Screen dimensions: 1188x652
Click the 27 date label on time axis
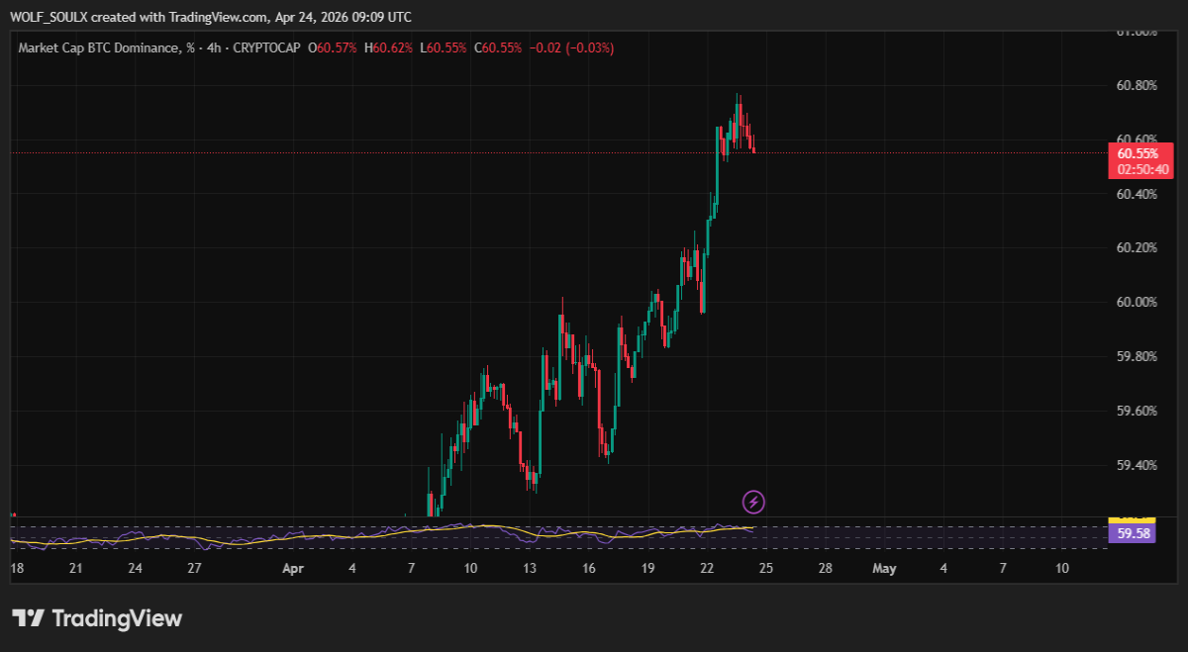click(x=194, y=569)
